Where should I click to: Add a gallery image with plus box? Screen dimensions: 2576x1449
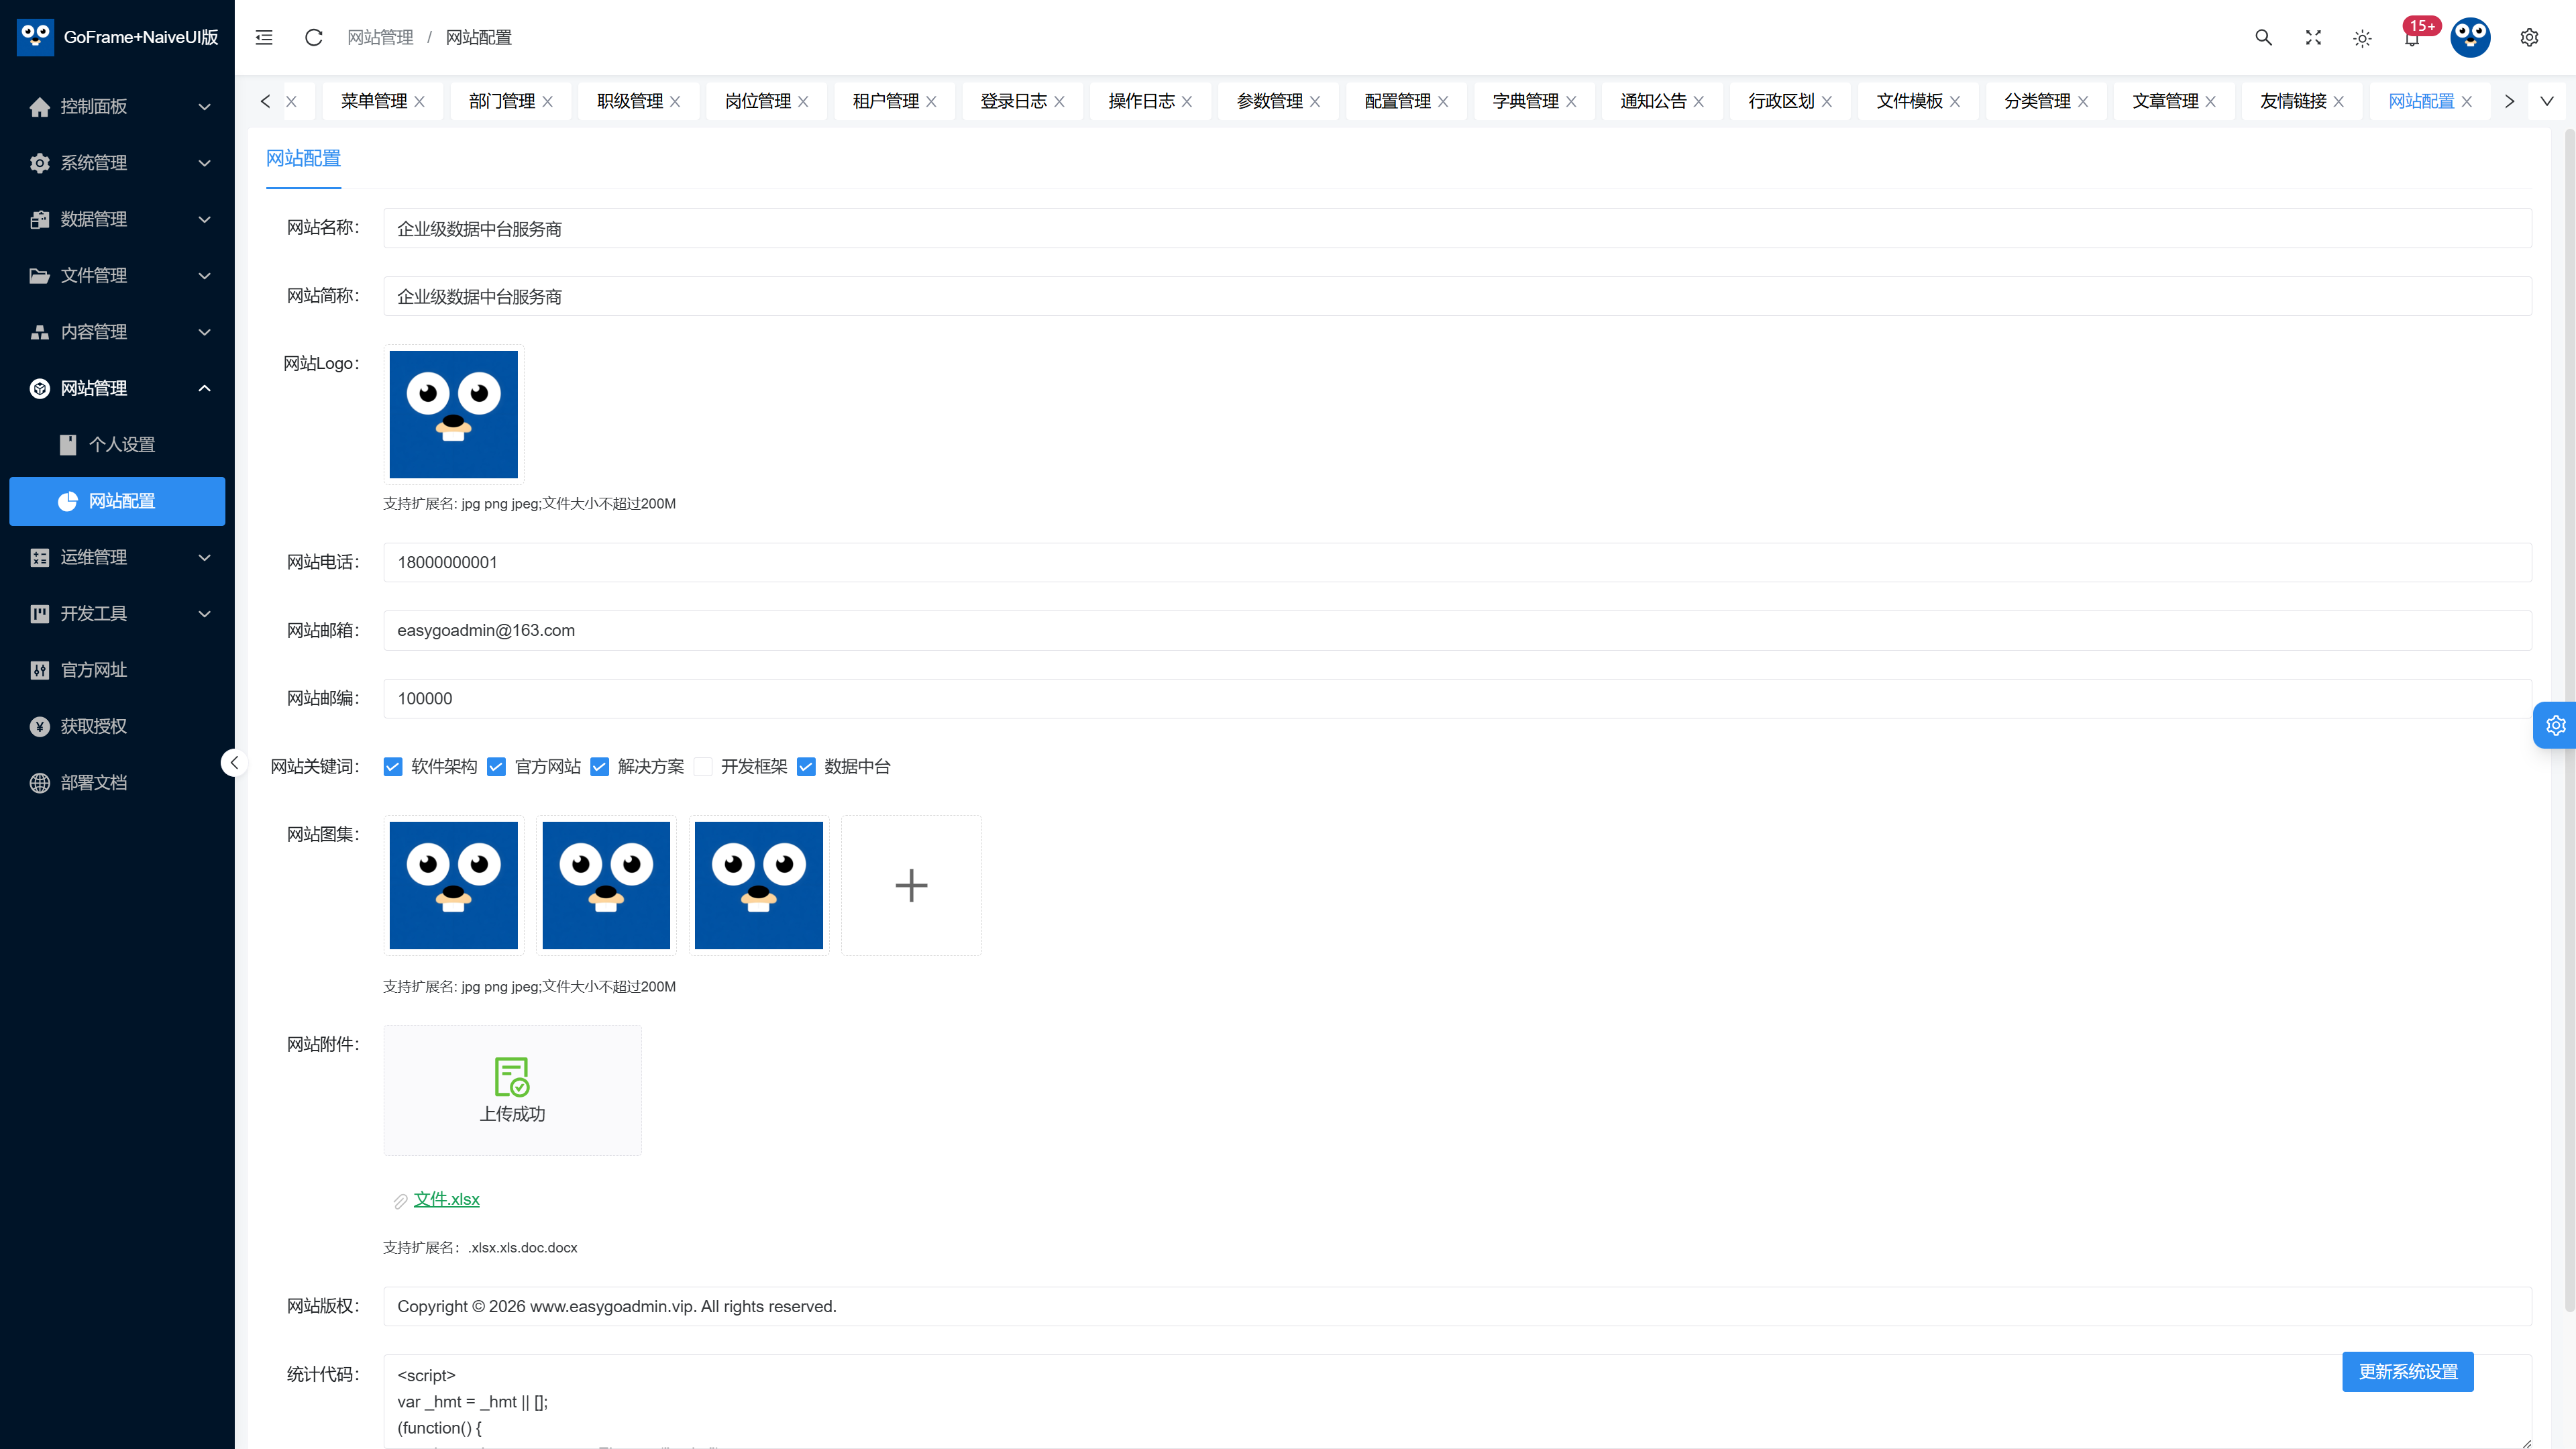click(x=910, y=885)
